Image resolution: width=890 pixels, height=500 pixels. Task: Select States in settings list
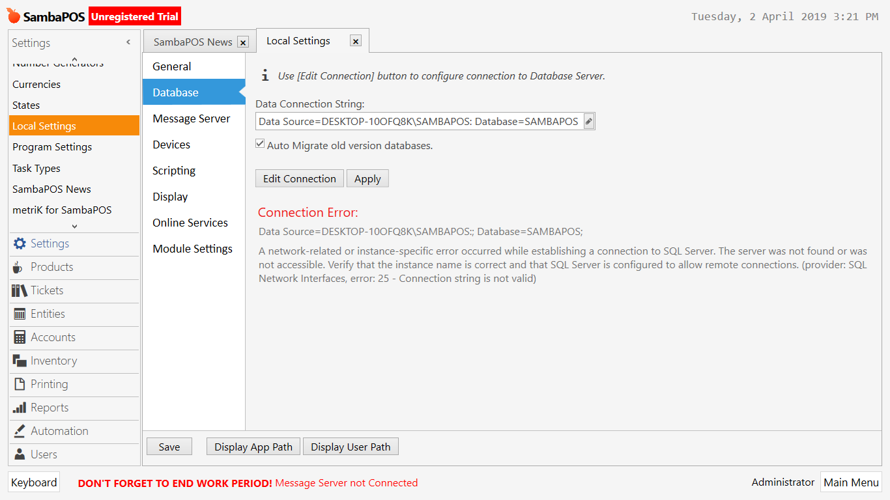coord(74,105)
